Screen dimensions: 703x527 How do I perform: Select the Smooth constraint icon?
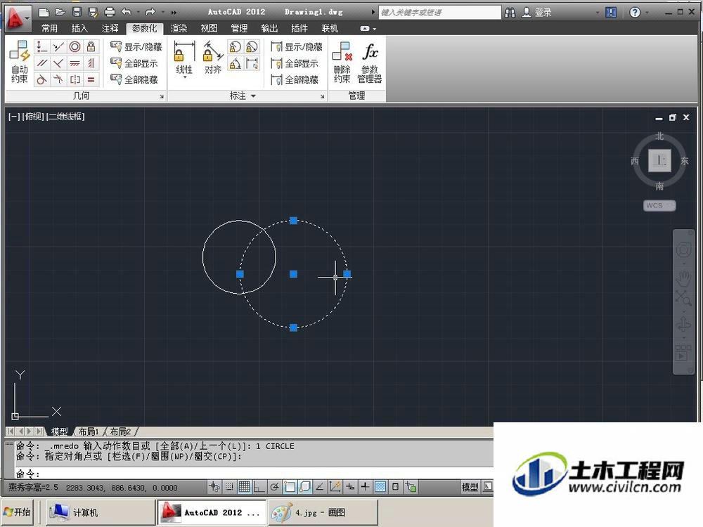[58, 80]
